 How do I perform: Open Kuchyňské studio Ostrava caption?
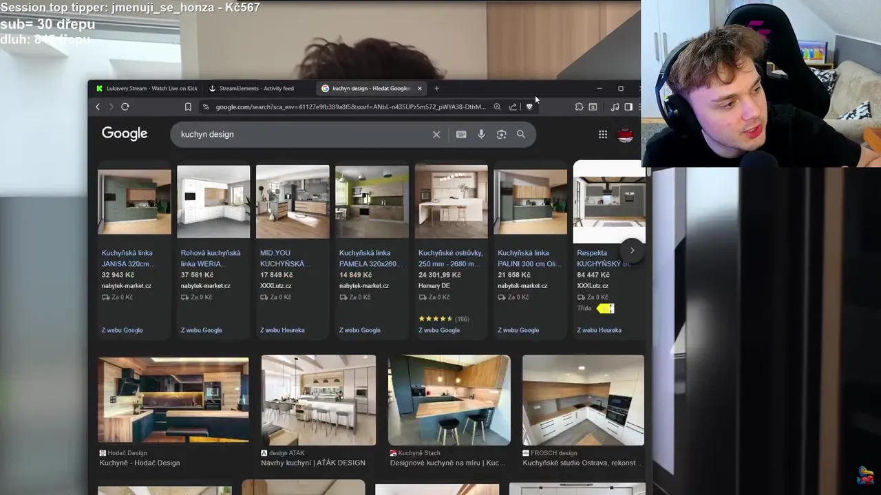point(582,463)
